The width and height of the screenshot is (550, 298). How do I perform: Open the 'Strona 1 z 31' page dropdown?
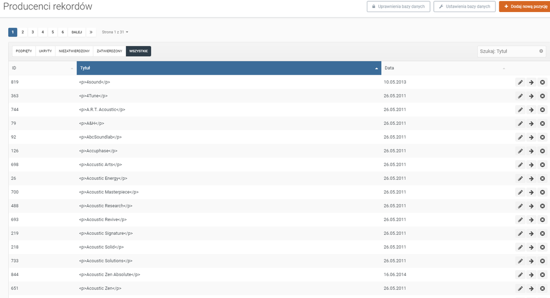pos(115,32)
